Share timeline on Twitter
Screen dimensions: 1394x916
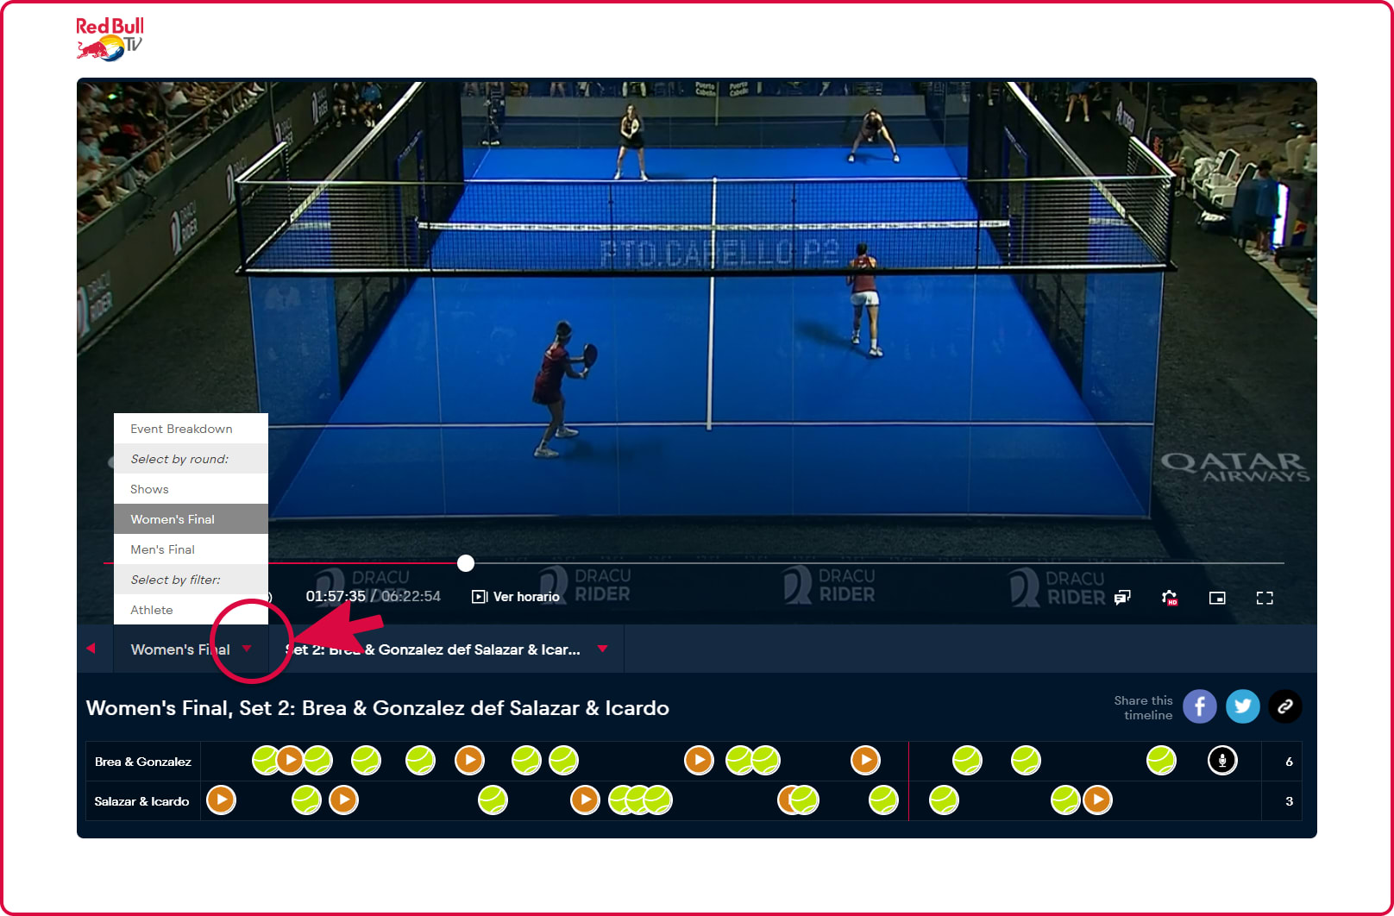tap(1242, 706)
